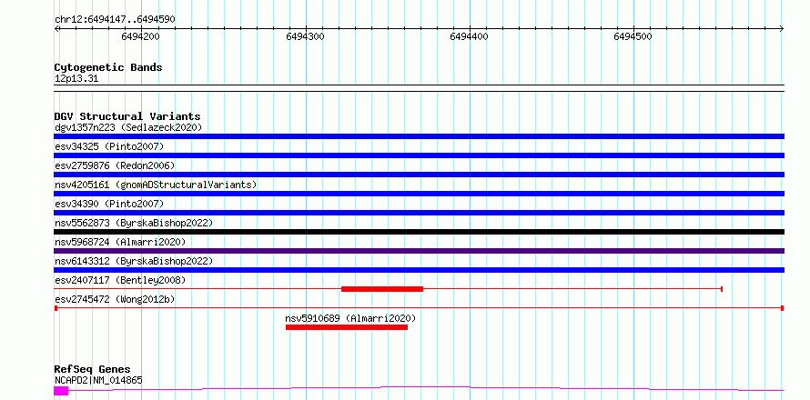The image size is (810, 400).
Task: Click the ruler's left arrowhead
Action: (56, 29)
